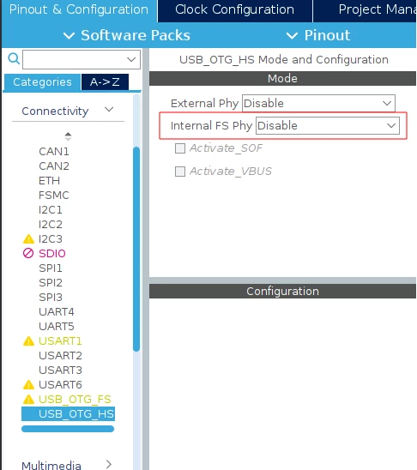The width and height of the screenshot is (417, 470).
Task: Select SPI3 peripheral
Action: pos(51,298)
